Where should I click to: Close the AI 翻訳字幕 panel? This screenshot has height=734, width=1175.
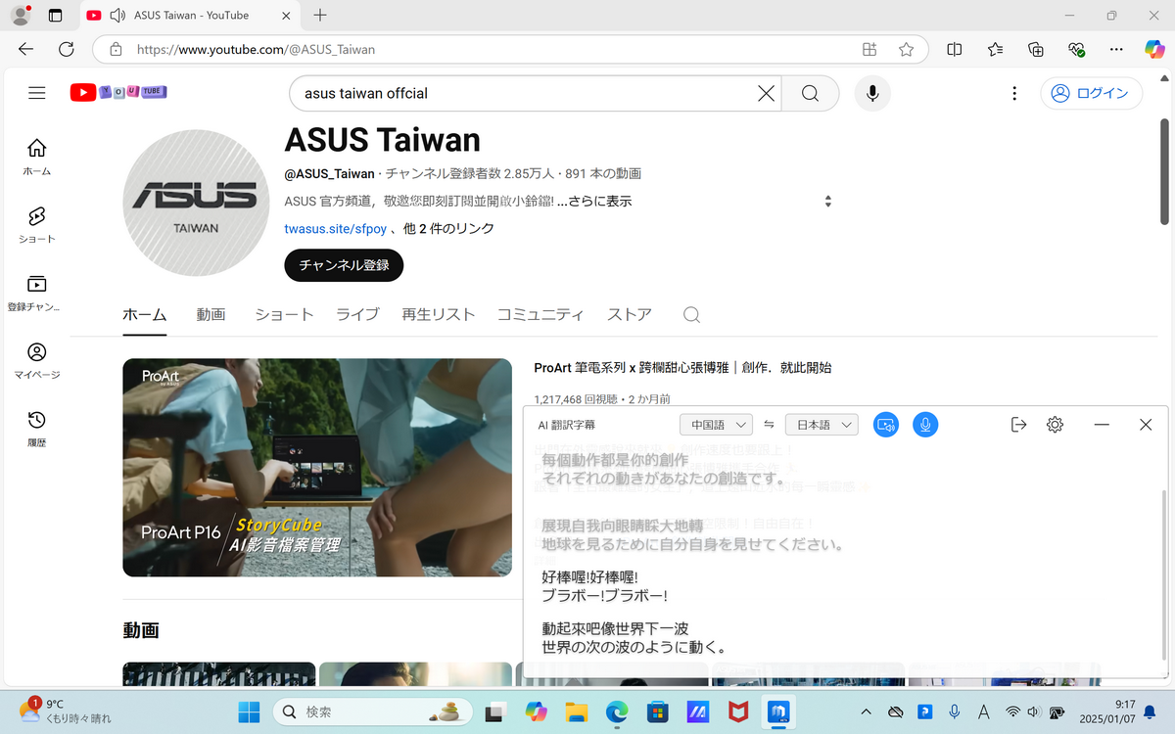click(1146, 425)
